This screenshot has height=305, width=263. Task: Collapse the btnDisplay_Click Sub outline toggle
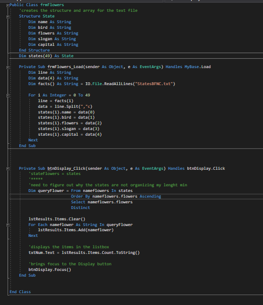[8, 169]
